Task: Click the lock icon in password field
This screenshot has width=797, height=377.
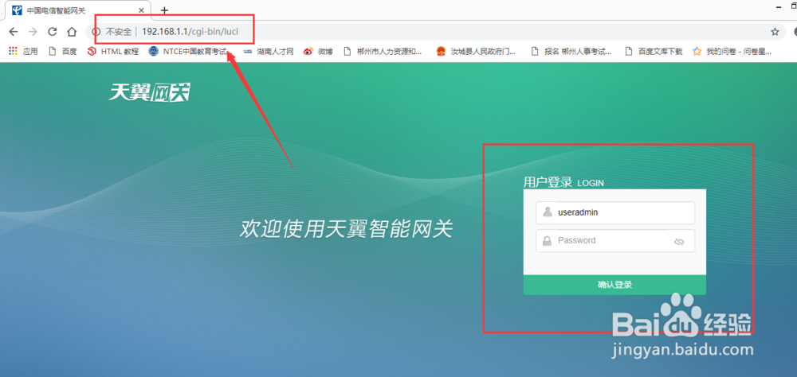Action: [x=547, y=240]
